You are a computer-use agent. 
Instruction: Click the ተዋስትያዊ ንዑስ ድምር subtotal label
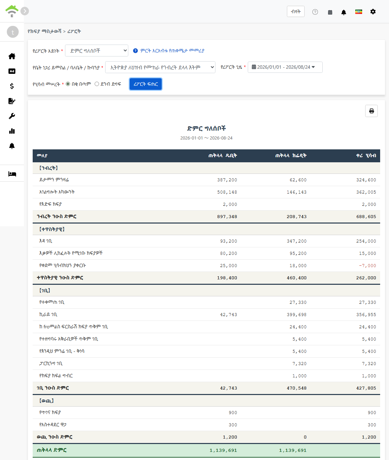click(x=60, y=278)
